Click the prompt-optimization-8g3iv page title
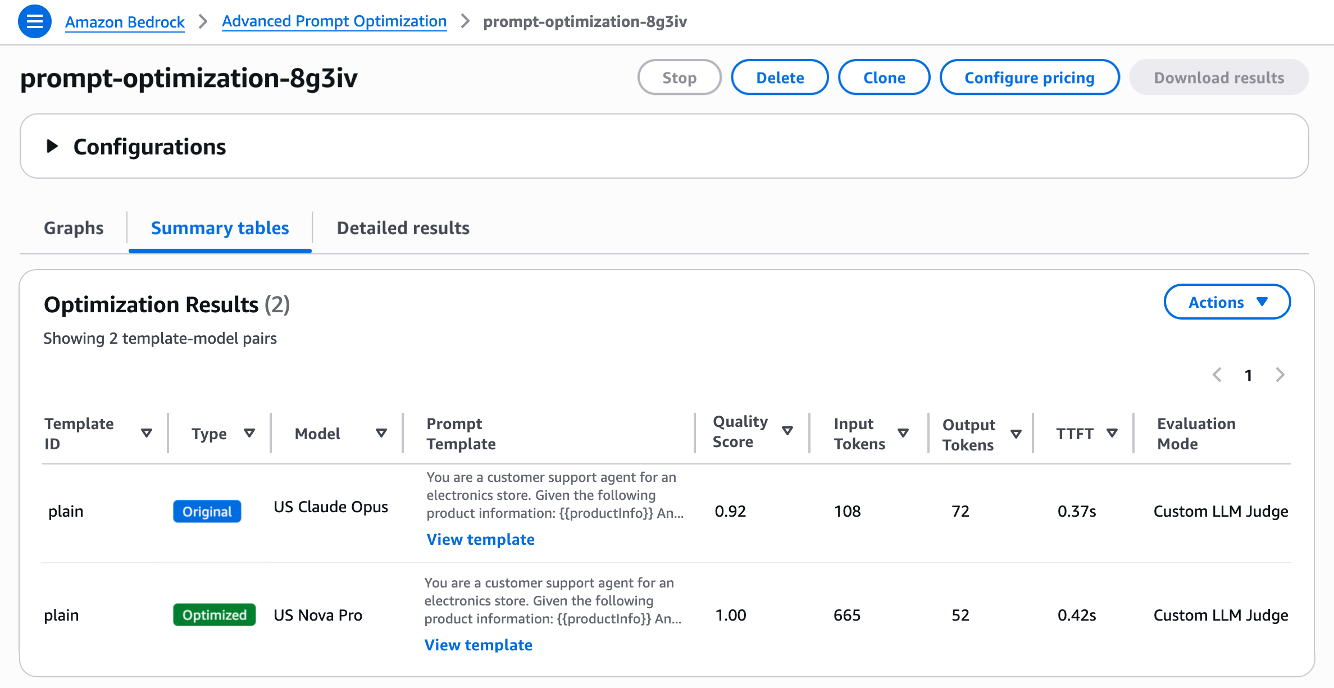Screen dimensions: 1334x688 189,78
